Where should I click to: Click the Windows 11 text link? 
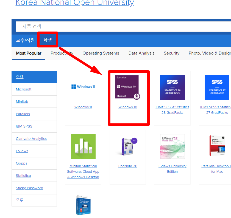83,107
